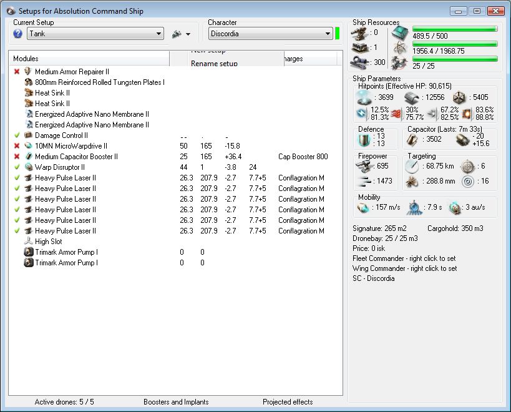Open Boosters and Implants panel
The image size is (511, 412).
176,402
